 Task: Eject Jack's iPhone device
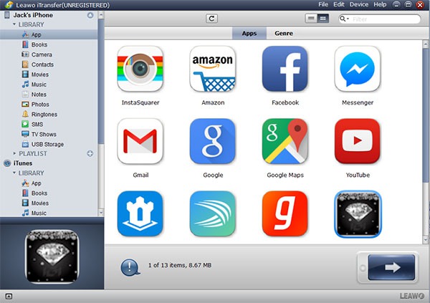tap(90, 15)
